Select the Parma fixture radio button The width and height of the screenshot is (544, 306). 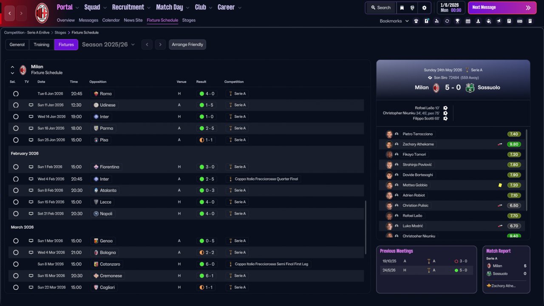(16, 128)
